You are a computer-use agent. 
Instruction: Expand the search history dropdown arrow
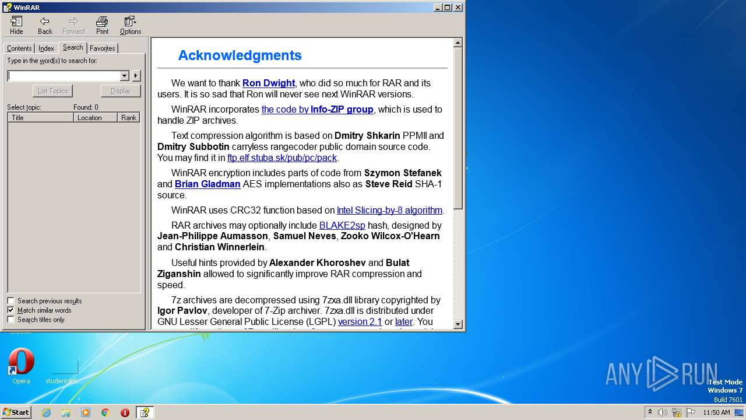124,76
